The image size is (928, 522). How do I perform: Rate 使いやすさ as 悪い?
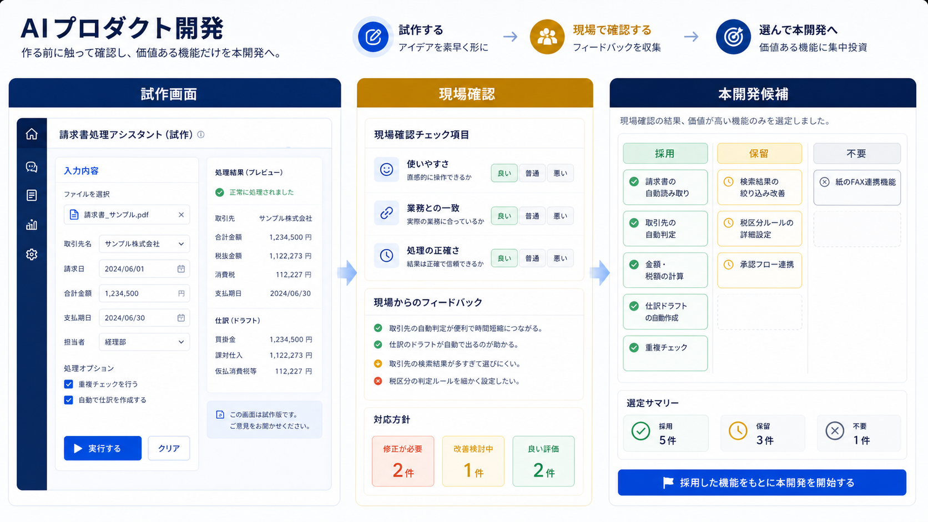click(x=560, y=173)
